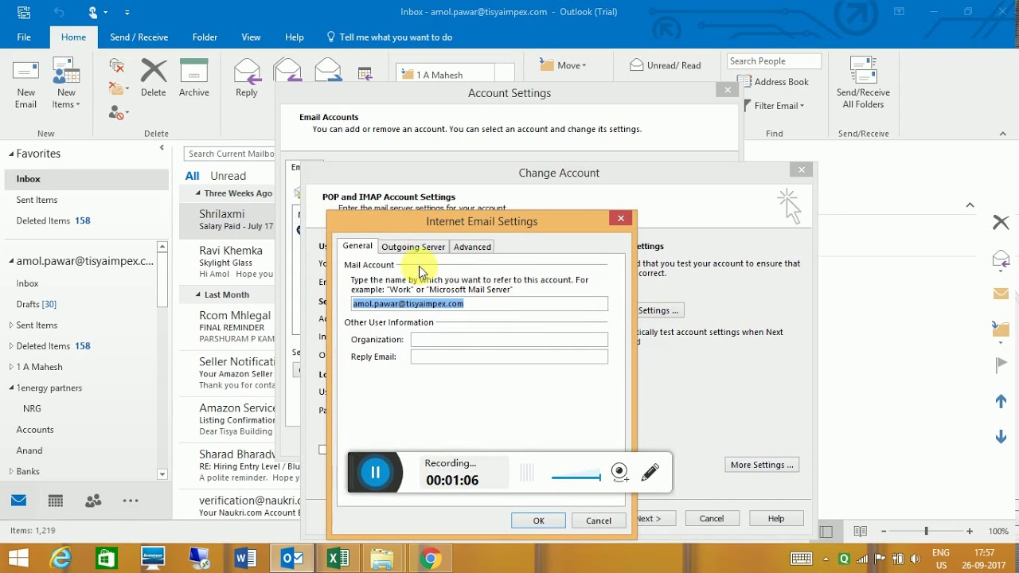The width and height of the screenshot is (1019, 573).
Task: Click the recorder webcam icon
Action: pyautogui.click(x=620, y=473)
